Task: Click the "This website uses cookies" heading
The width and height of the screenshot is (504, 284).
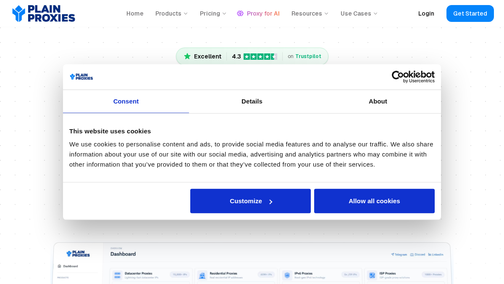Action: point(110,131)
